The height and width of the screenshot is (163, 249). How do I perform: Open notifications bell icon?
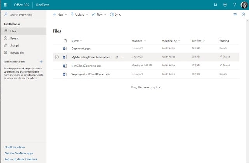click(x=215, y=5)
